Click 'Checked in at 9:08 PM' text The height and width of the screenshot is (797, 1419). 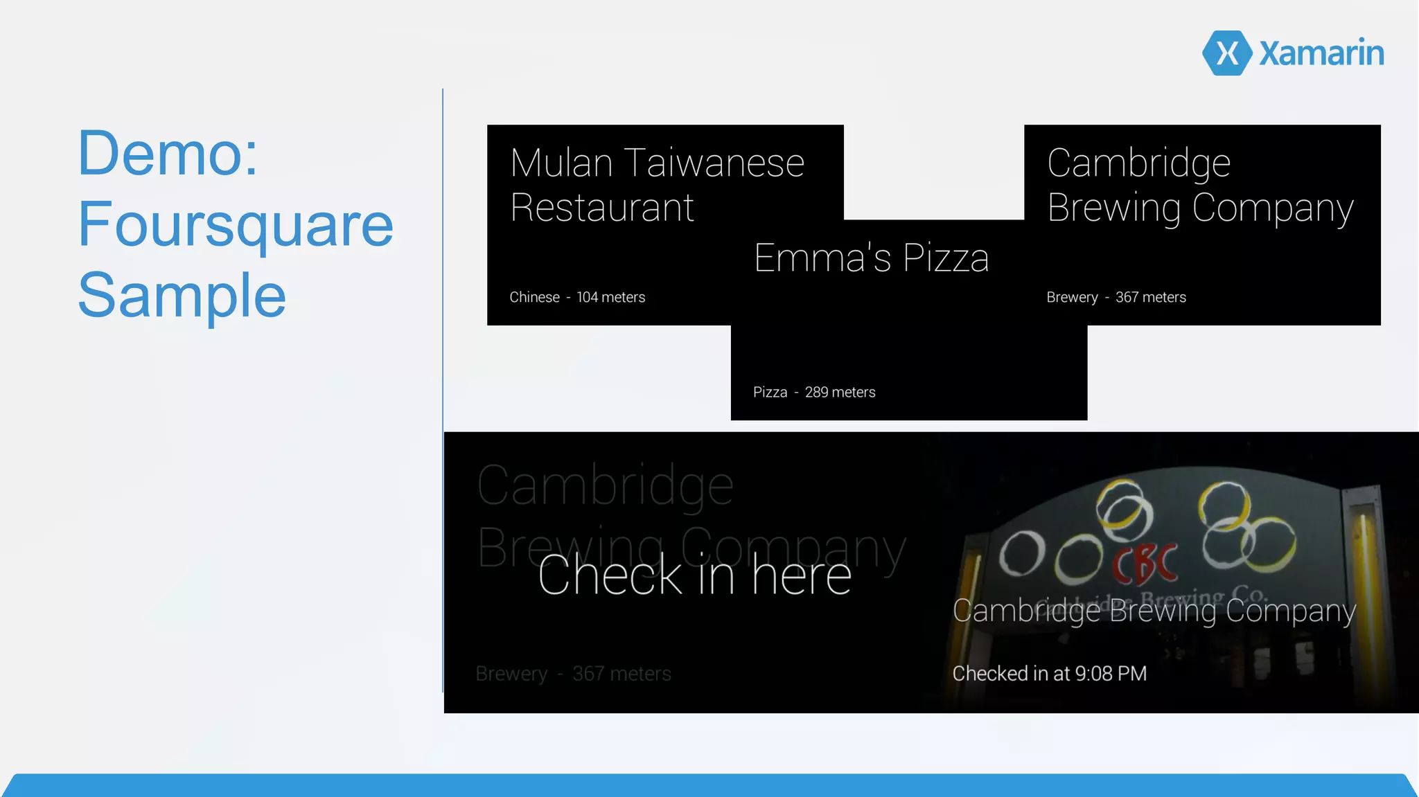1050,673
